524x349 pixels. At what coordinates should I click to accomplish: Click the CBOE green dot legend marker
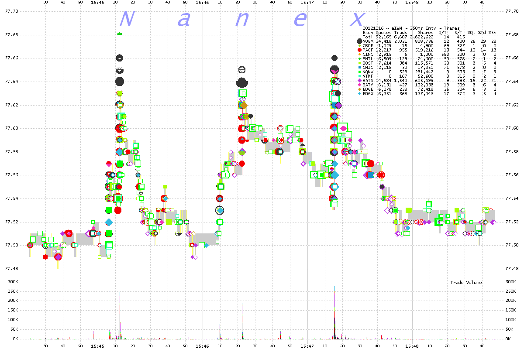(x=359, y=46)
